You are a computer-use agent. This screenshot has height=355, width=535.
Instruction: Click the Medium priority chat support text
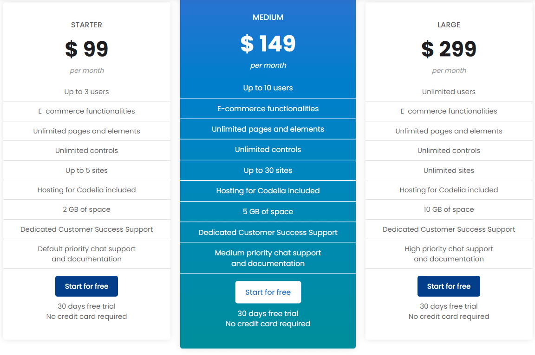click(x=268, y=253)
